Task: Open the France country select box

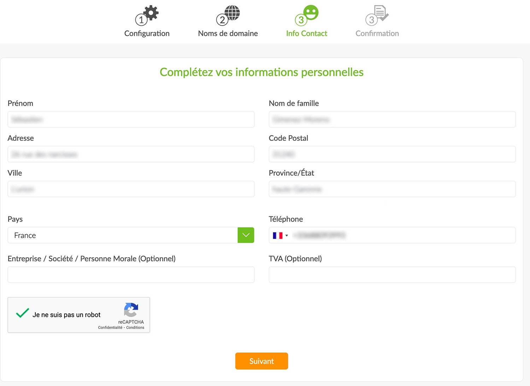Action: 123,235
